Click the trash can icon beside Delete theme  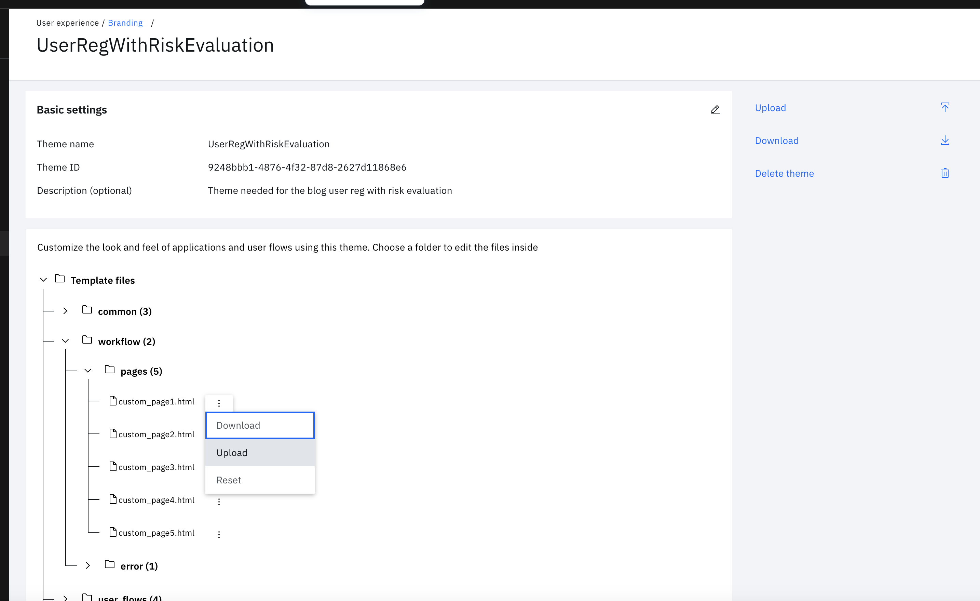coord(945,173)
